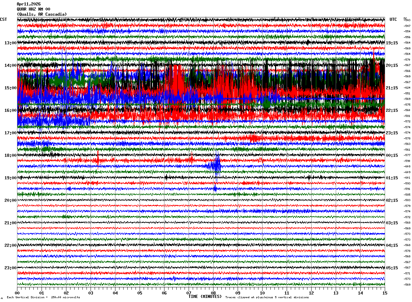Click the "23:00" CST time label
412x302 pixels.
11,268
